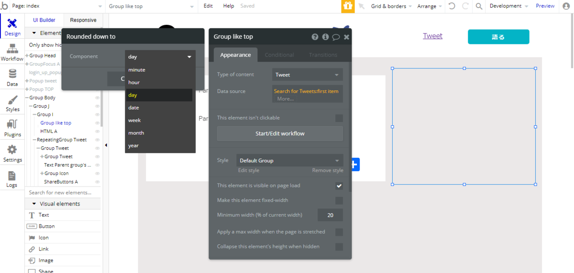Click Search for new elements field

pyautogui.click(x=63, y=193)
